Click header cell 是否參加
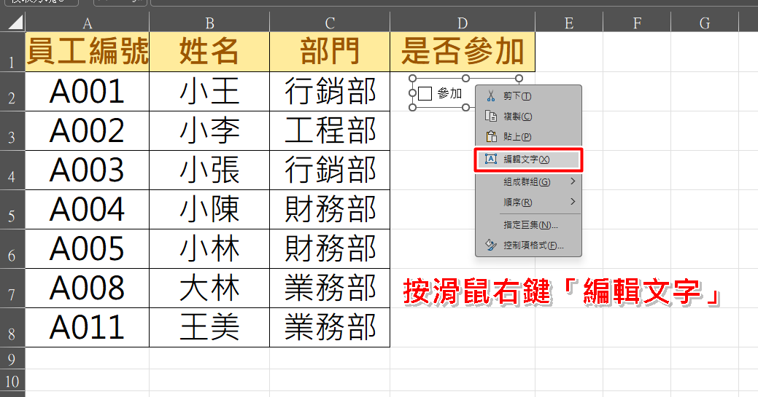Screen dimensions: 758x397 [463, 52]
